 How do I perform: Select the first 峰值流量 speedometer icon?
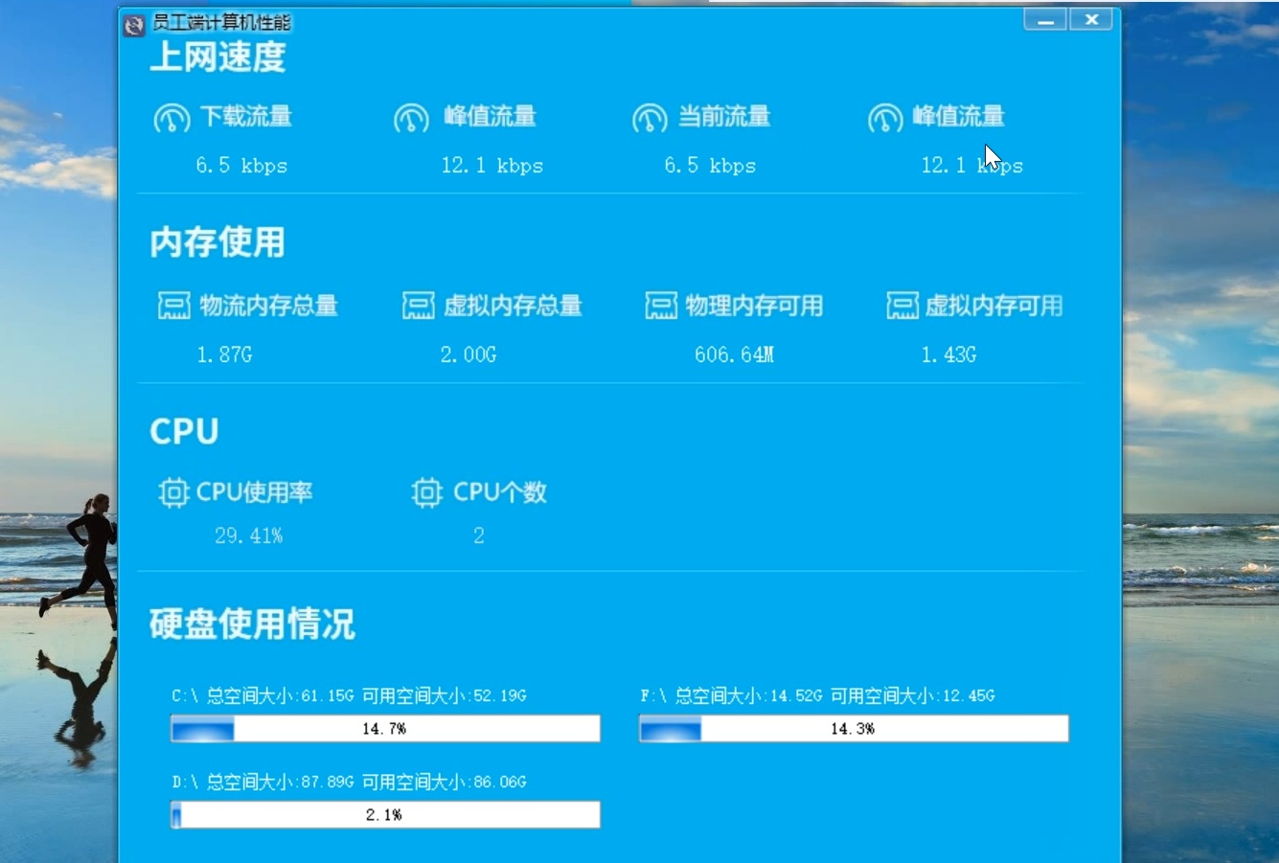click(x=412, y=117)
